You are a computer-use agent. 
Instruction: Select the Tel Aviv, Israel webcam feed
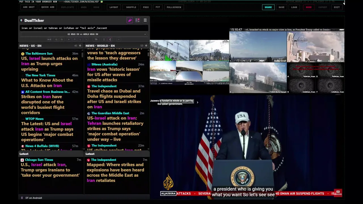coord(258,78)
